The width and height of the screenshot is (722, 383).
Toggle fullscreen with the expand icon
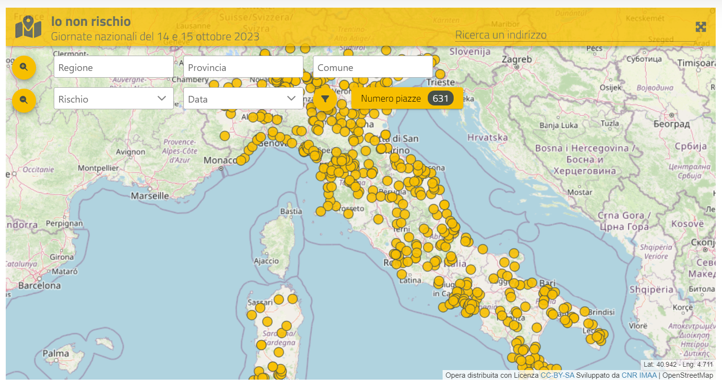pos(701,27)
